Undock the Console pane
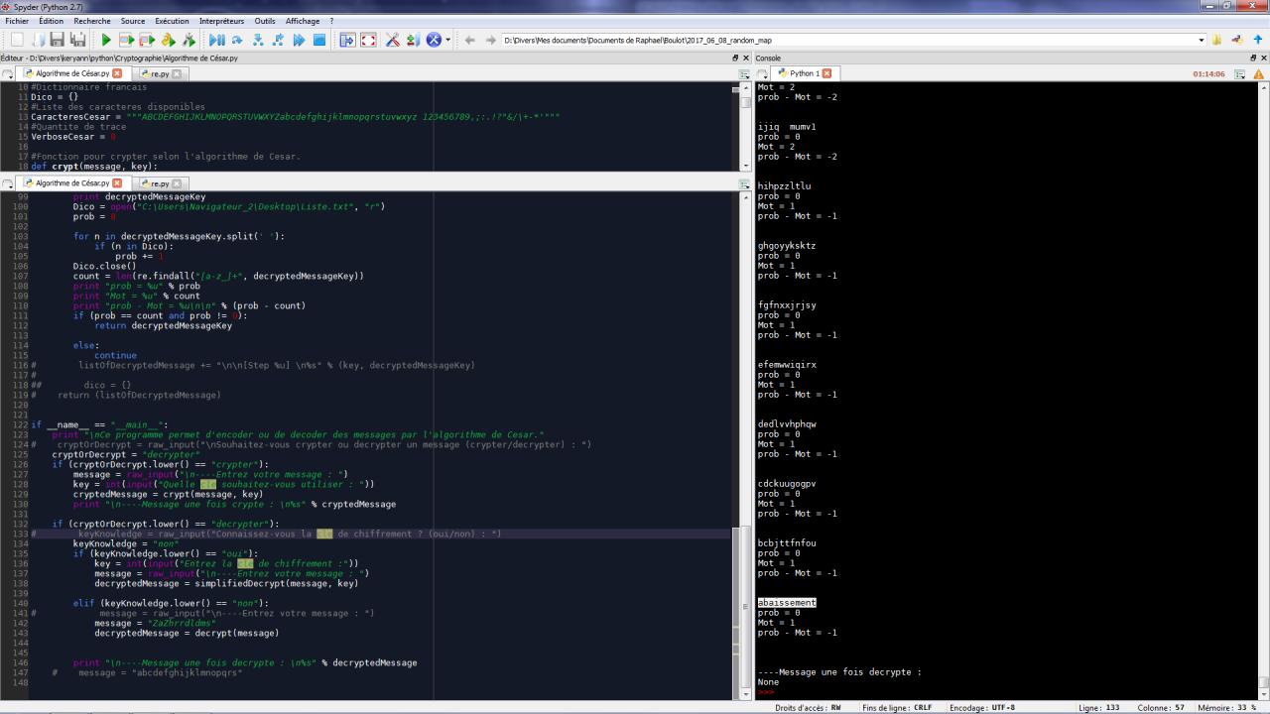This screenshot has width=1270, height=714. coord(1253,59)
